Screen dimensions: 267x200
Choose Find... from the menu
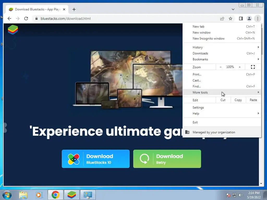[x=222, y=86]
